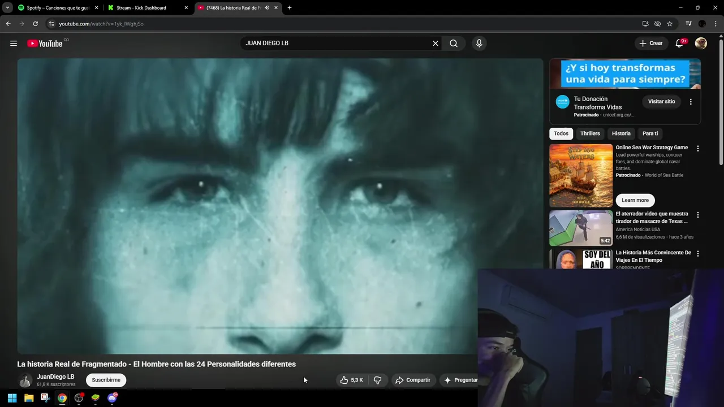Open Tu Donación Transforma Vidas ad title
This screenshot has width=724, height=407.
598,103
